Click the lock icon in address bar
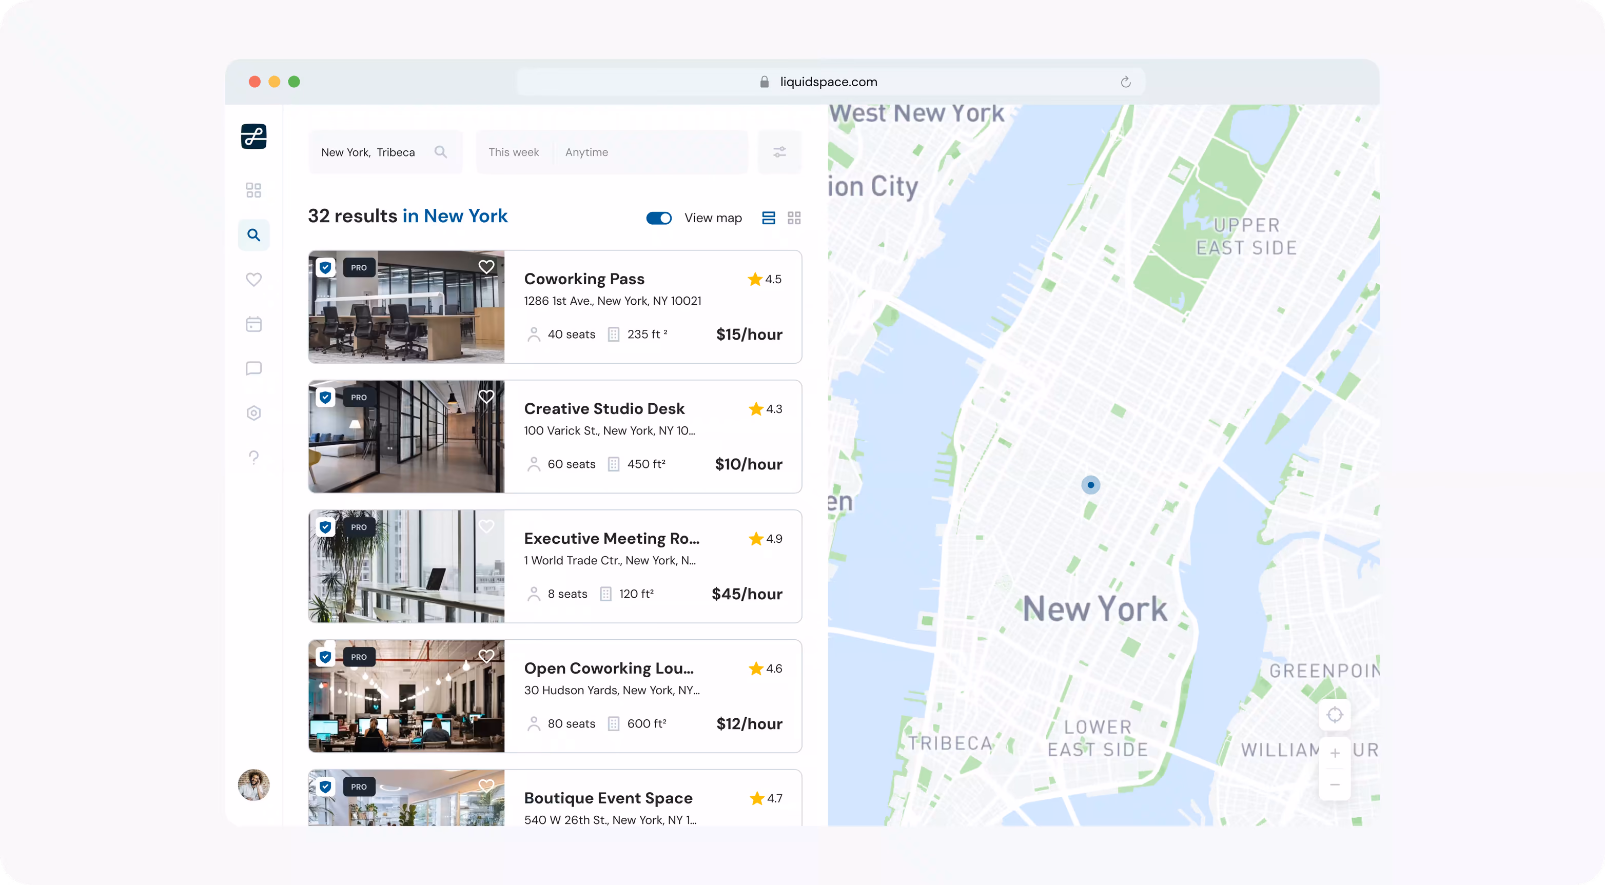The width and height of the screenshot is (1605, 885). click(x=765, y=82)
